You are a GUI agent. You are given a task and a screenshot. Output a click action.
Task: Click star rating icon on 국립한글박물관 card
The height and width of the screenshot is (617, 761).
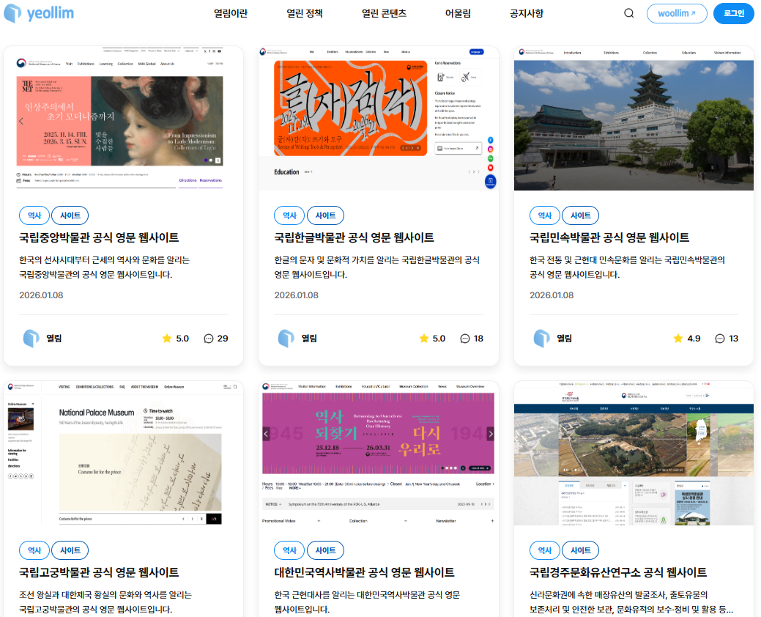click(x=423, y=339)
